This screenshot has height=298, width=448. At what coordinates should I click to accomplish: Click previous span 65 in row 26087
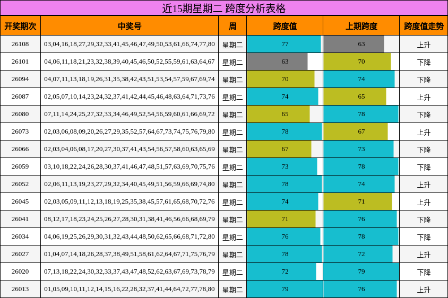(361, 97)
